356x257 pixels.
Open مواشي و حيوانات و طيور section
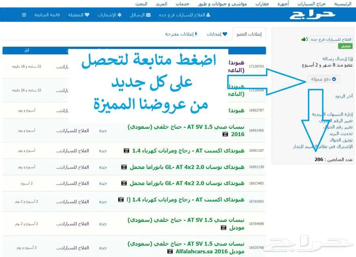click(222, 4)
